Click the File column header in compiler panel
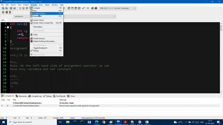This screenshot has height=125, width=223. 14,100
